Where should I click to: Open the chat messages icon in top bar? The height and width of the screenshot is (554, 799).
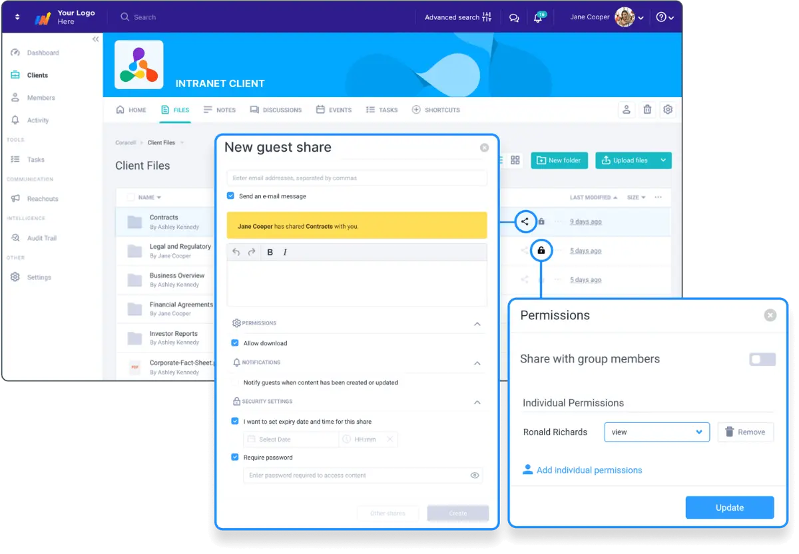[514, 18]
